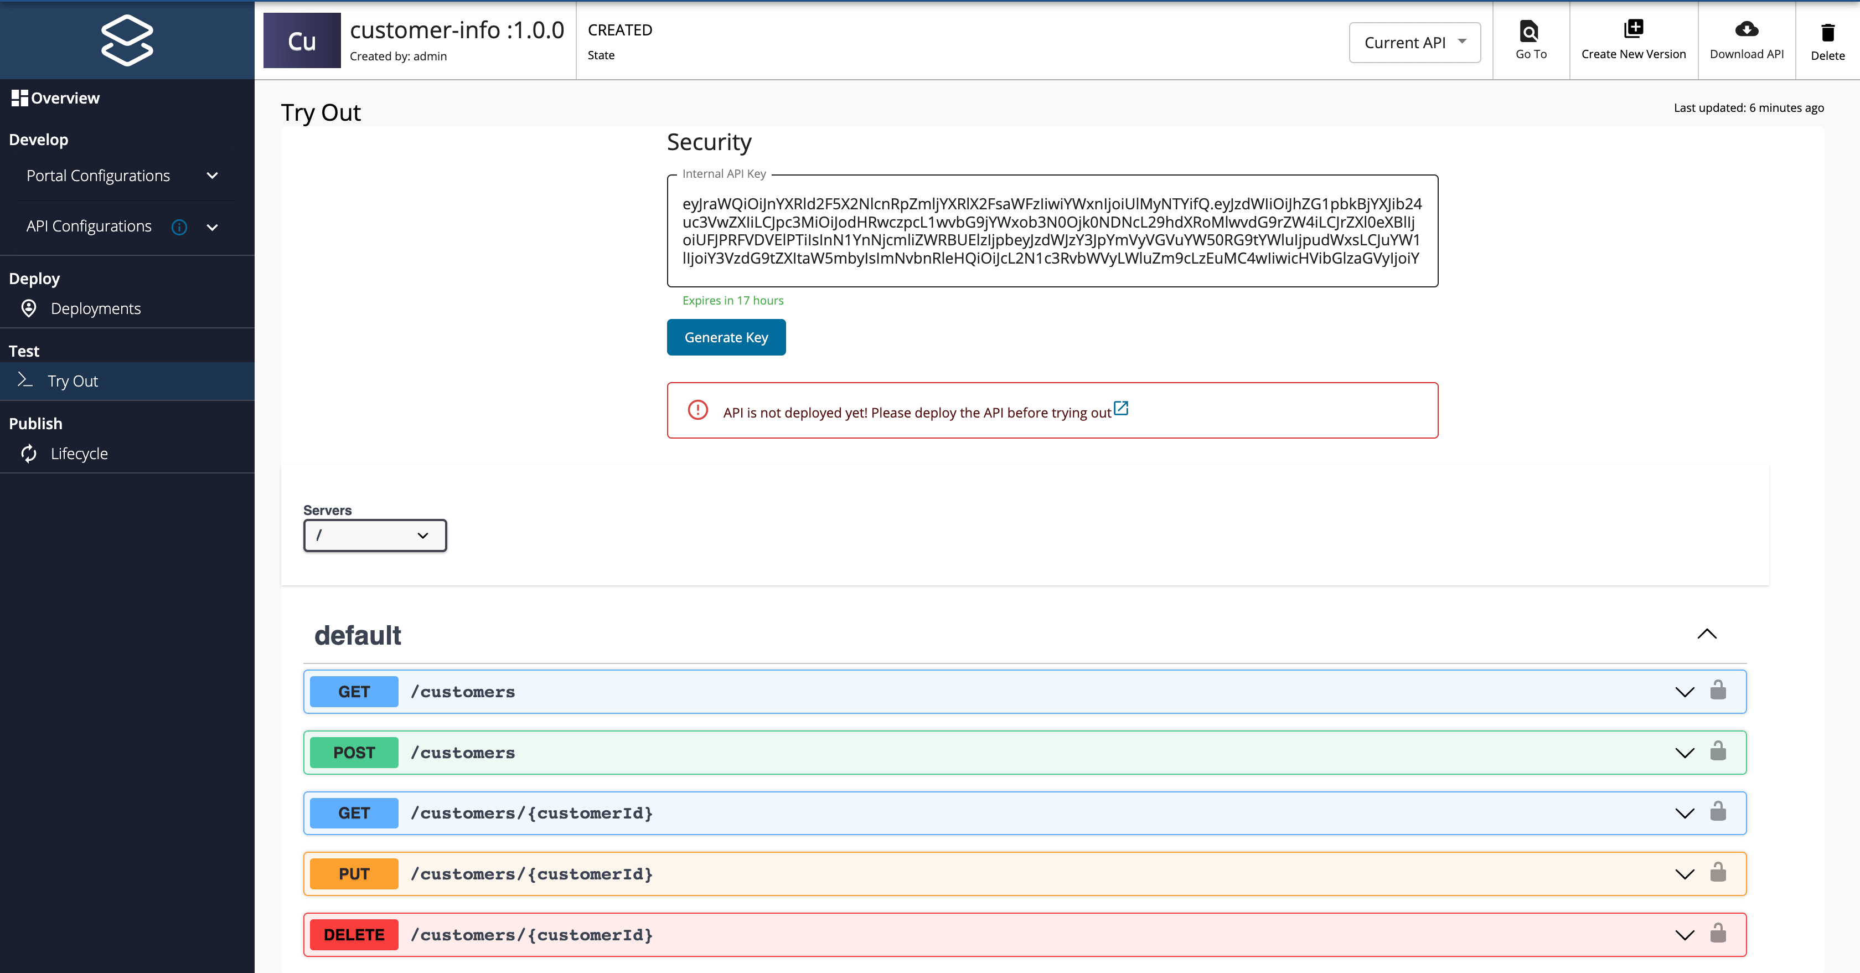Collapse the default operations group
Screen dimensions: 1860x973
coord(1707,634)
